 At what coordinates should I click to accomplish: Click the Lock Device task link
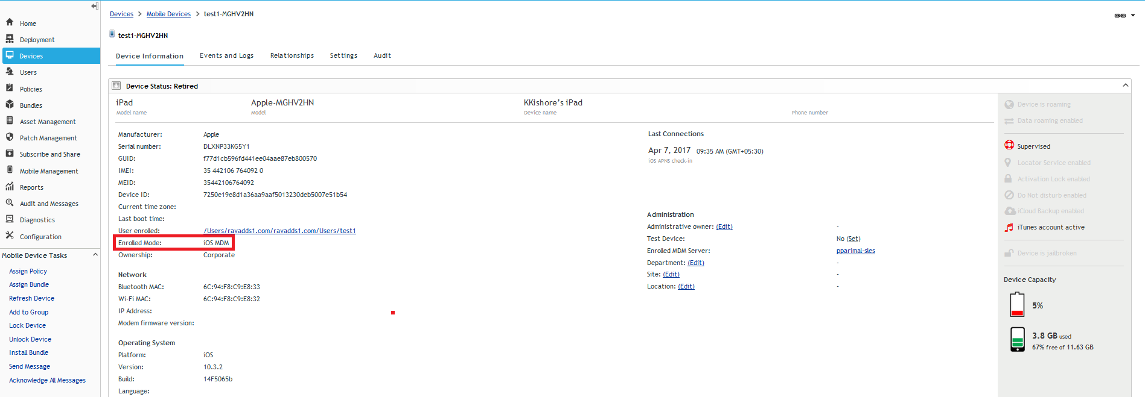pyautogui.click(x=27, y=325)
